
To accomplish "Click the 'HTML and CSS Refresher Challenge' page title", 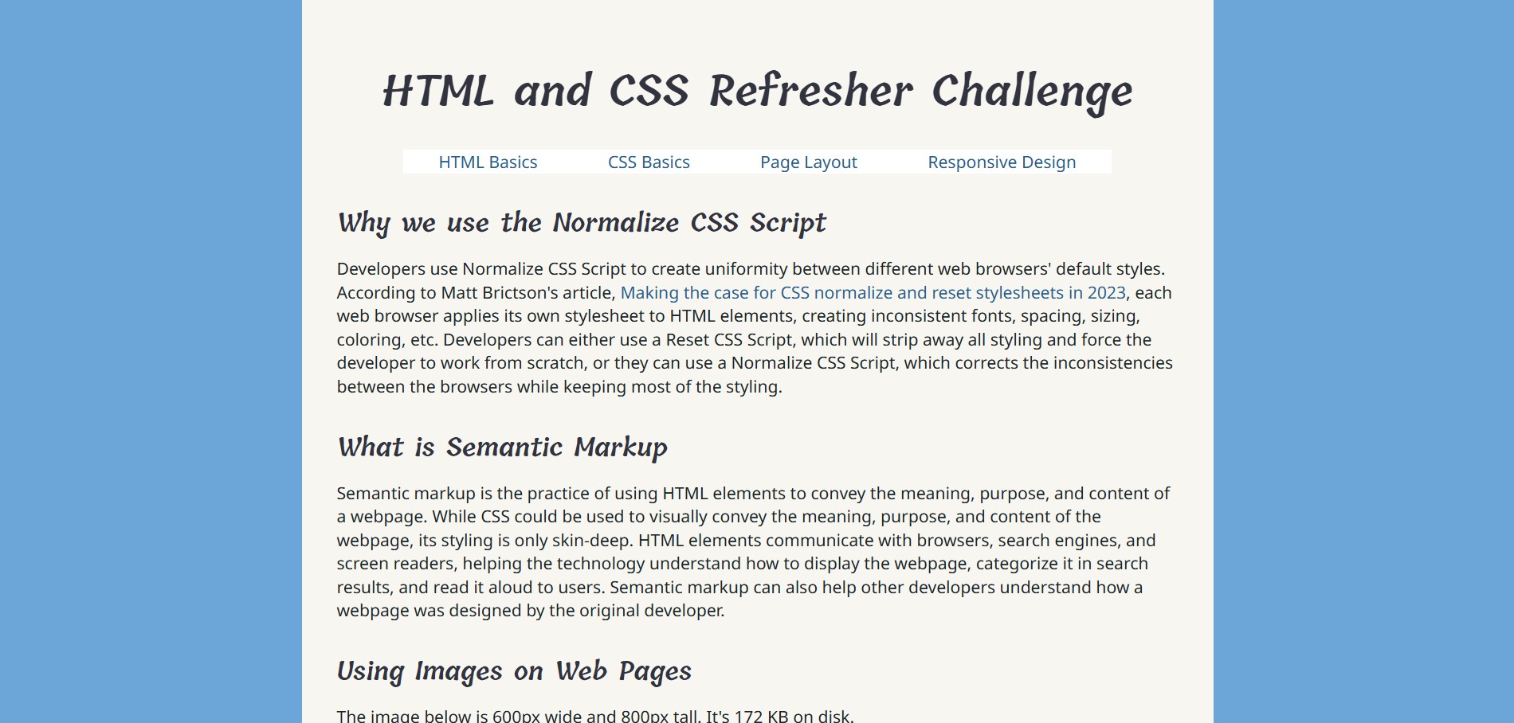I will tap(756, 90).
